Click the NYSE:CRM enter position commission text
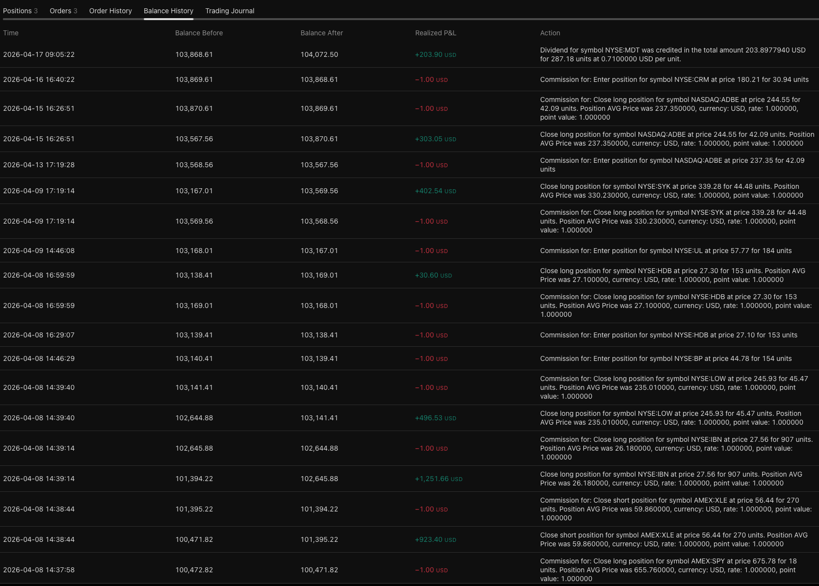This screenshot has height=586, width=819. (x=674, y=79)
